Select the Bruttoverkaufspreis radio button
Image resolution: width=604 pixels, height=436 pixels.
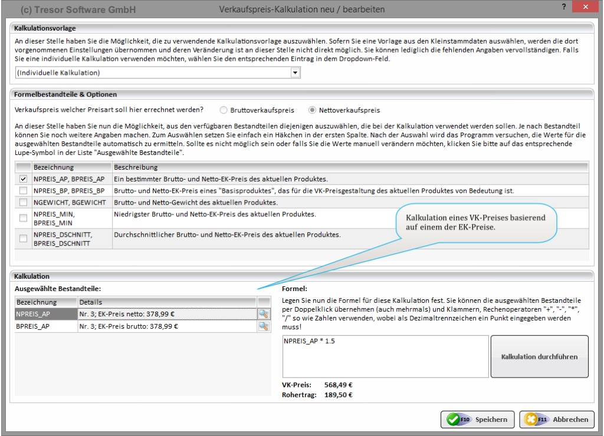click(224, 110)
